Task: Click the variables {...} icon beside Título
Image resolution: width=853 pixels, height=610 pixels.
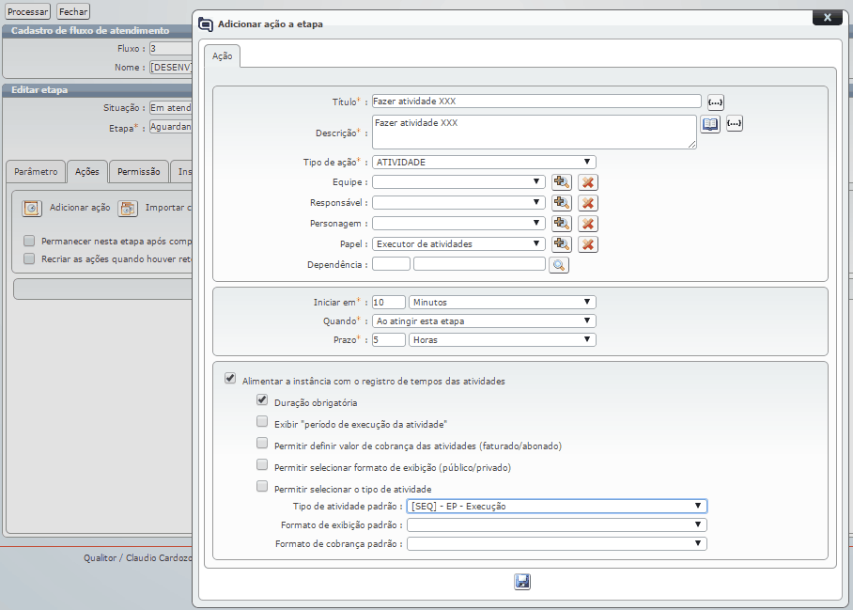Action: click(x=716, y=102)
